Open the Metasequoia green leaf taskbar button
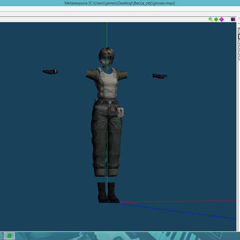240x240 pixels. [9, 236]
